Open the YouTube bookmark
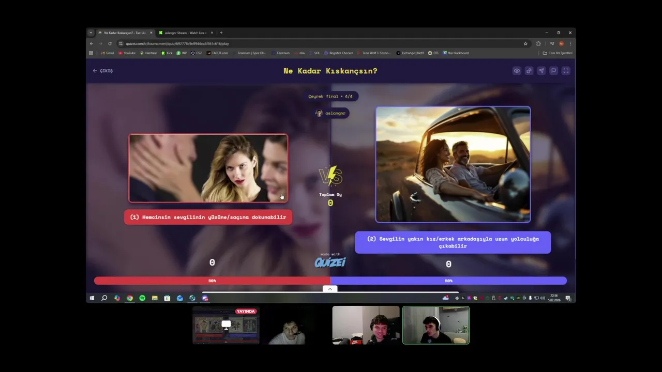The image size is (662, 372). (x=127, y=53)
